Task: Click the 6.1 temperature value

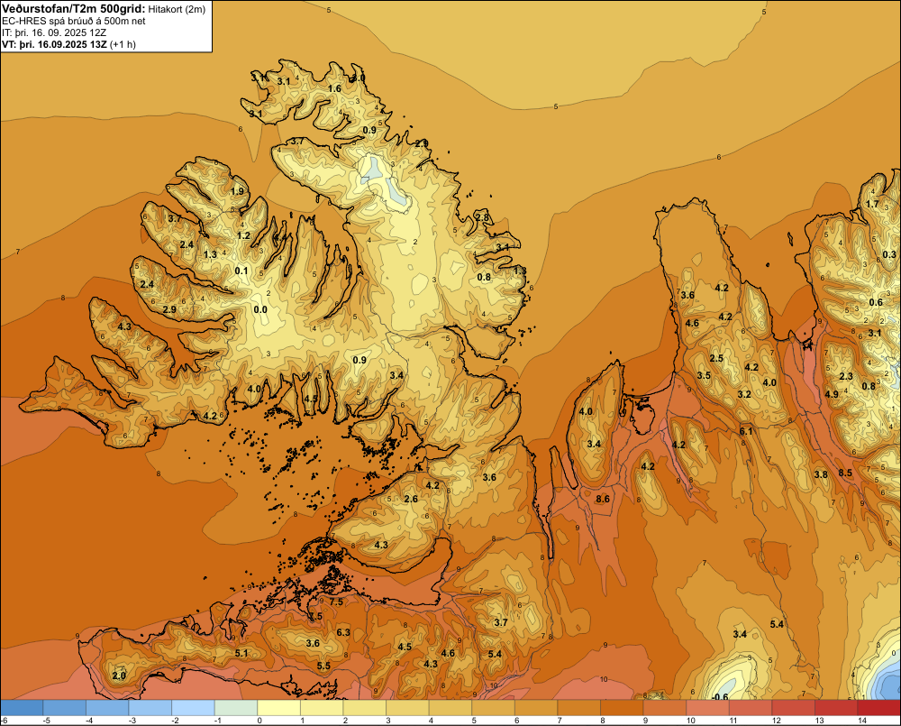Action: [746, 431]
